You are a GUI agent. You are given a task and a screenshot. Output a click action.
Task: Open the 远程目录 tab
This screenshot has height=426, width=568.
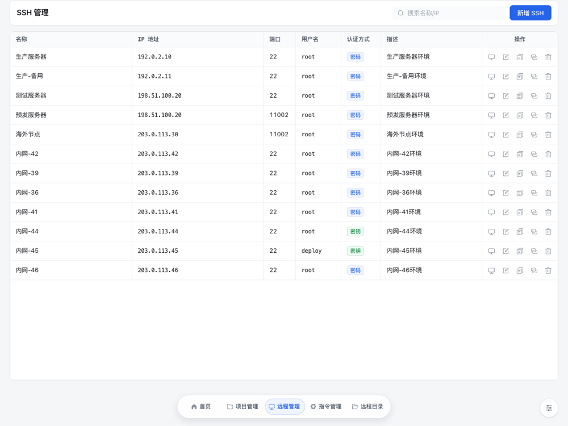coord(367,407)
